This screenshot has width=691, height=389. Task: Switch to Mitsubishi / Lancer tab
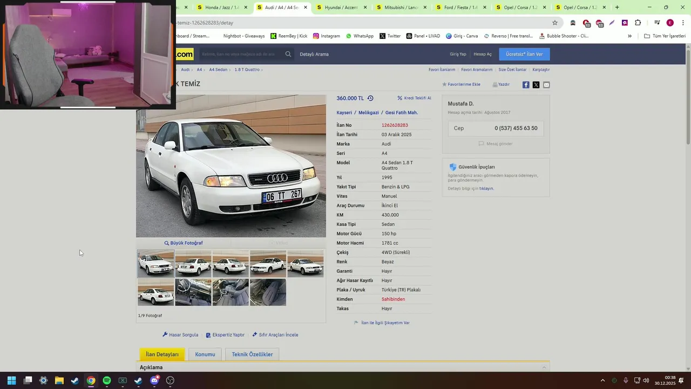(x=401, y=8)
